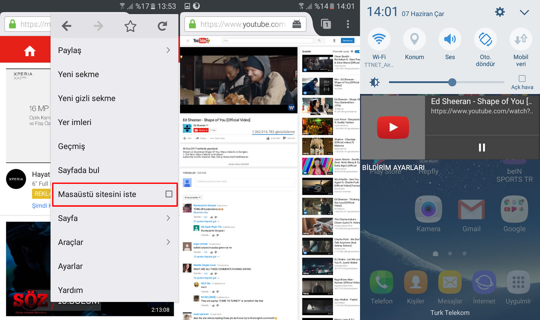Toggle Oto. döndür auto-rotate
This screenshot has height=320, width=540.
click(486, 39)
